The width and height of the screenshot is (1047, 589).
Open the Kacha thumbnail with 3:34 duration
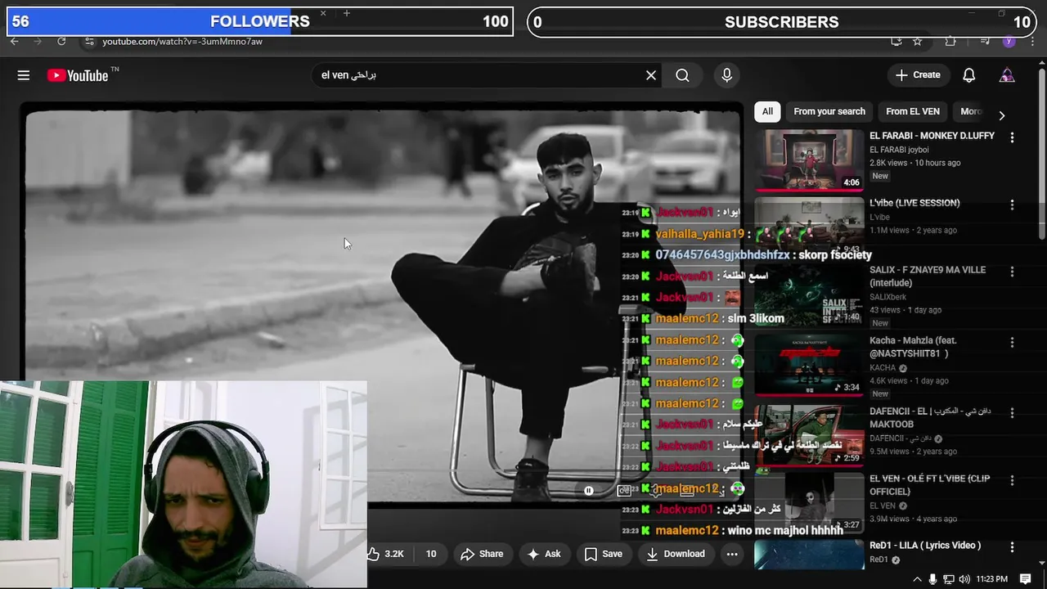[x=809, y=364]
